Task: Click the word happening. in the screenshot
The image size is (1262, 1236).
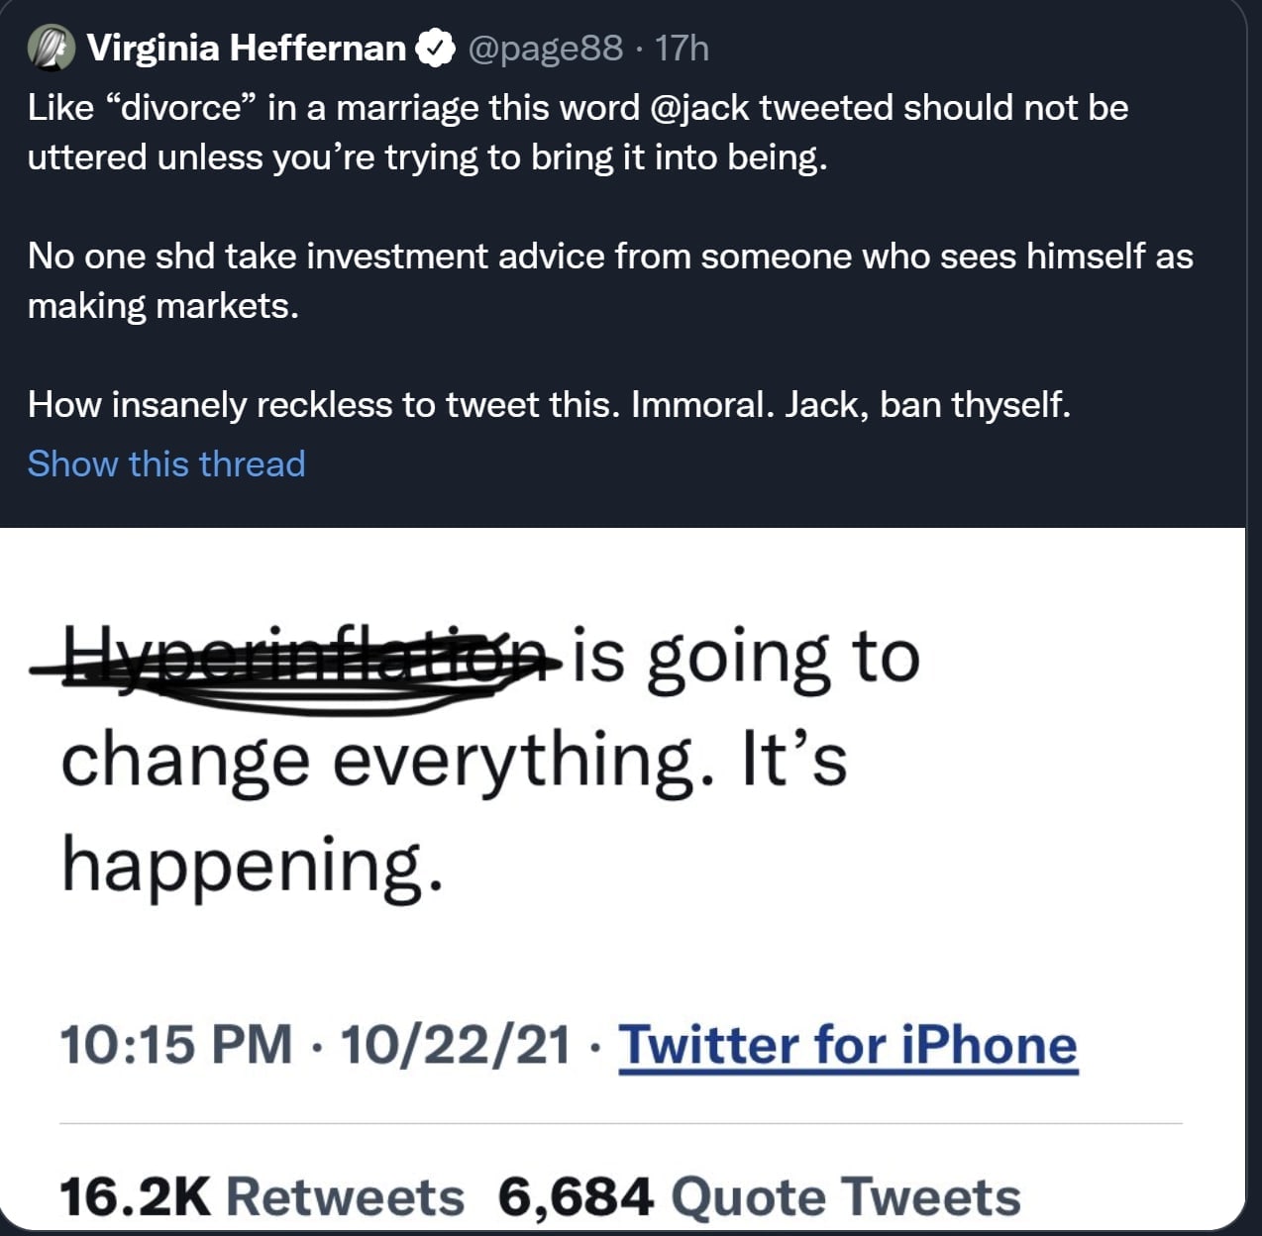Action: coord(252,865)
